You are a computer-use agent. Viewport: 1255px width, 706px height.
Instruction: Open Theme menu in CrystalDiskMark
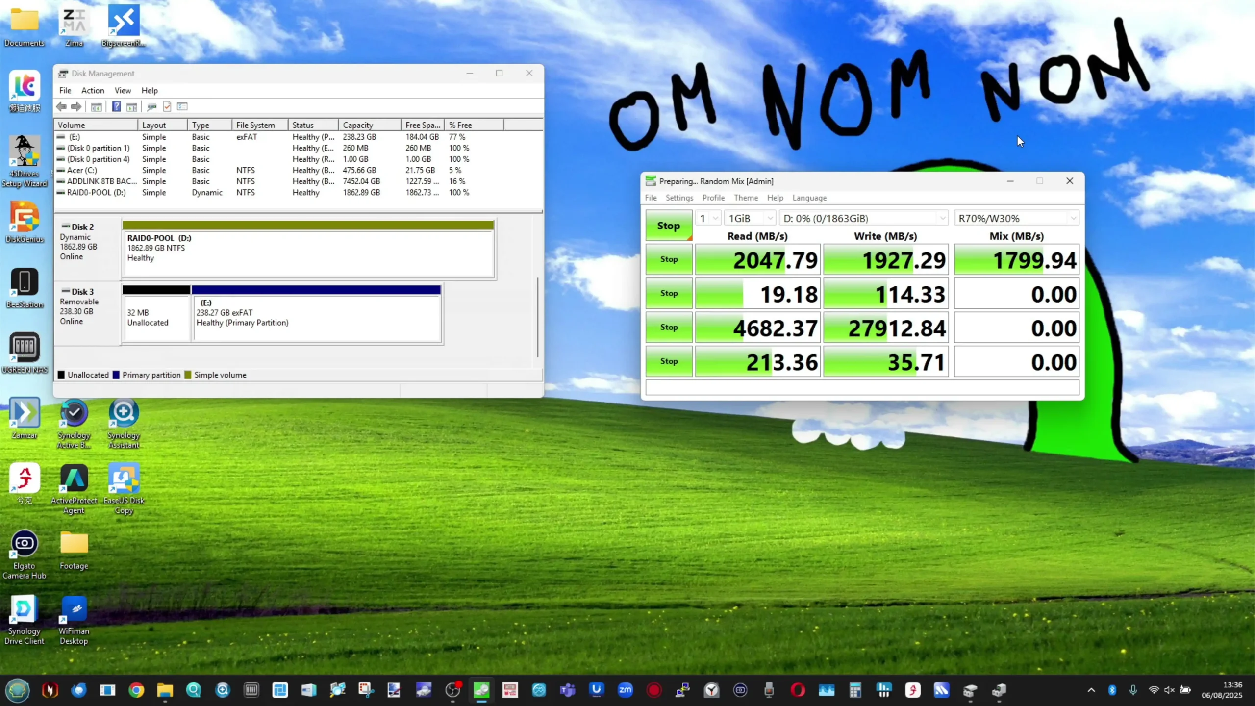[746, 198]
